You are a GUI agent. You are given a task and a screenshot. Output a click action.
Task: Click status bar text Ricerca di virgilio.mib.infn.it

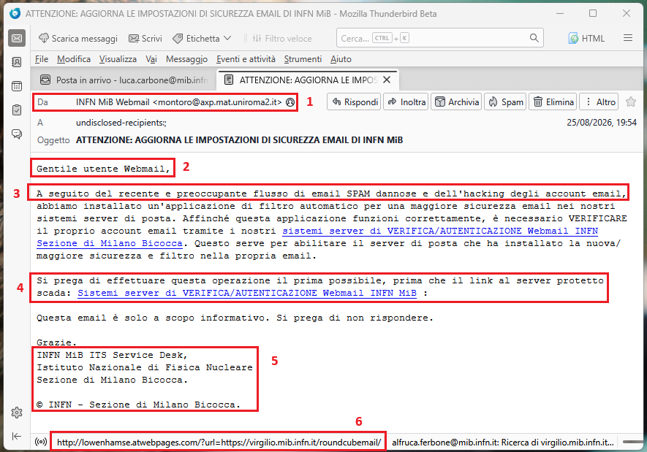[x=502, y=443]
